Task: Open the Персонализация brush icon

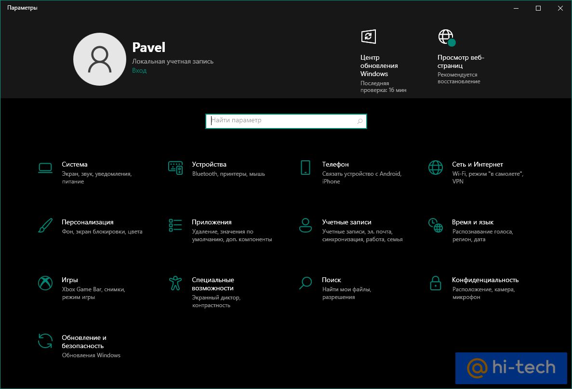Action: (45, 225)
